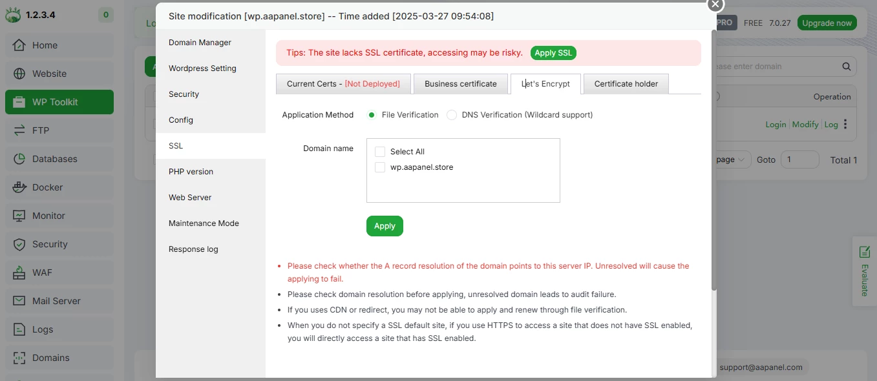Screen dimensions: 877x381
Task: Expand the Log dropdown in the Operation column
Action: click(x=832, y=124)
